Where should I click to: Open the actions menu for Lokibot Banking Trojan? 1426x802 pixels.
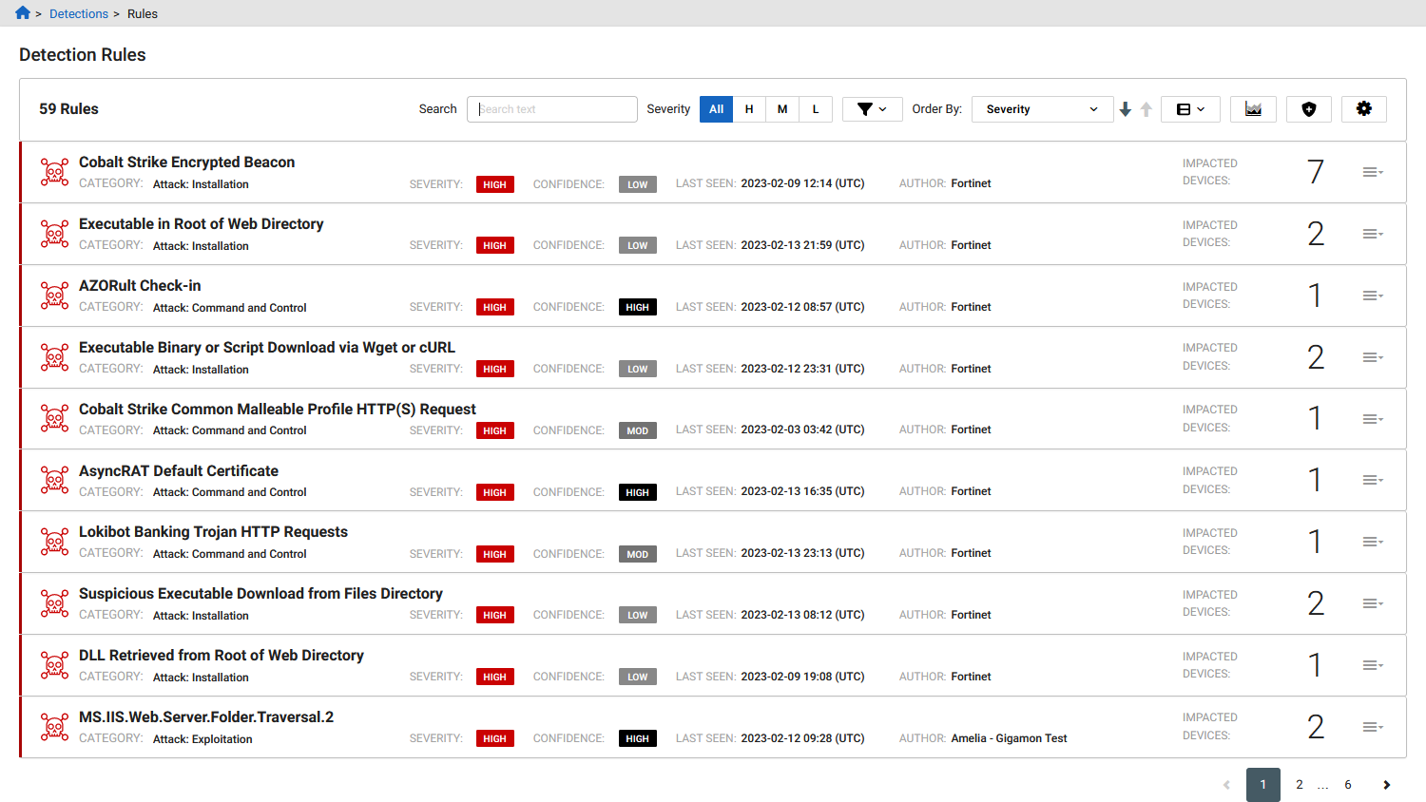(1372, 541)
